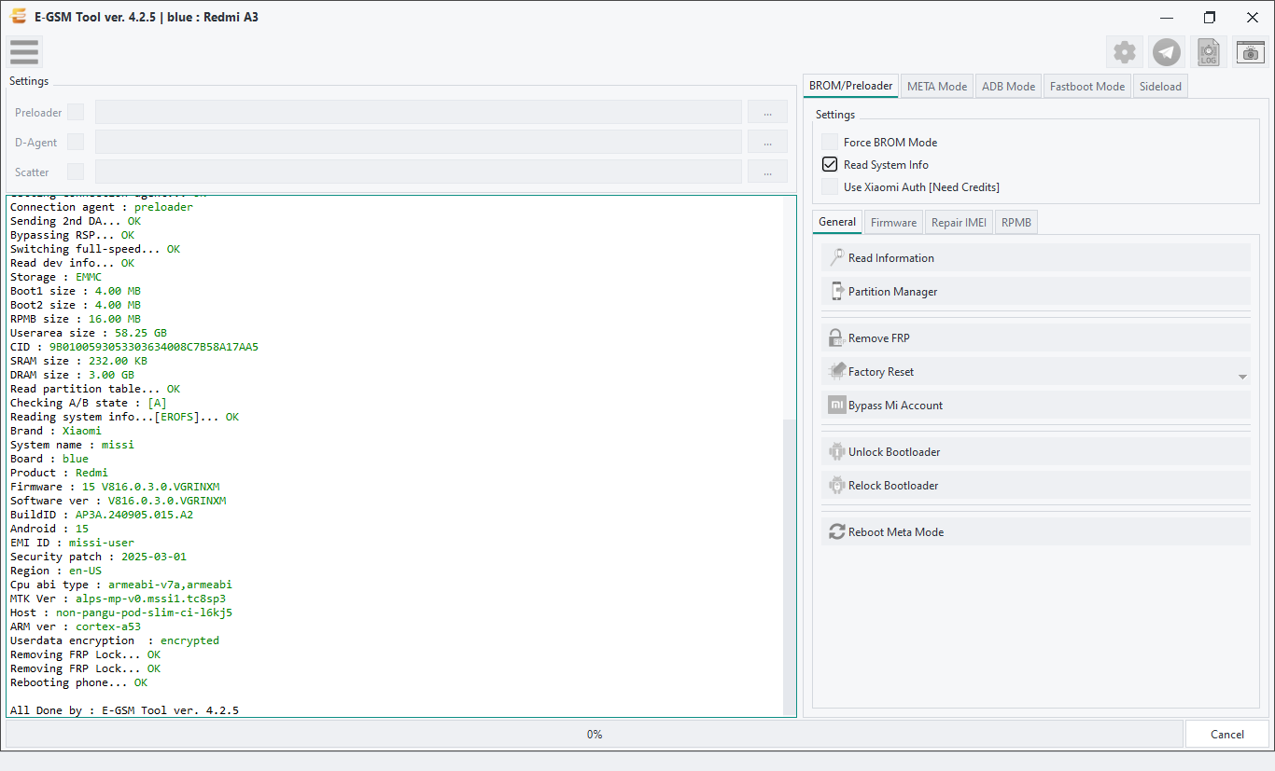Open the Partition Manager button
This screenshot has width=1275, height=771.
pos(1035,292)
